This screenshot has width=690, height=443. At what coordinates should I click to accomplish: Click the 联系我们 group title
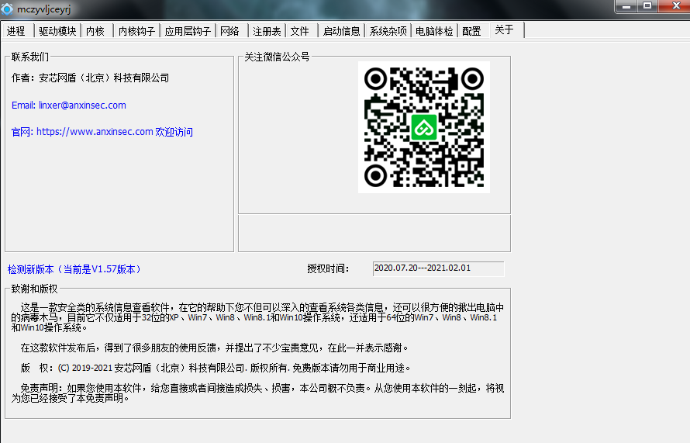[x=30, y=57]
